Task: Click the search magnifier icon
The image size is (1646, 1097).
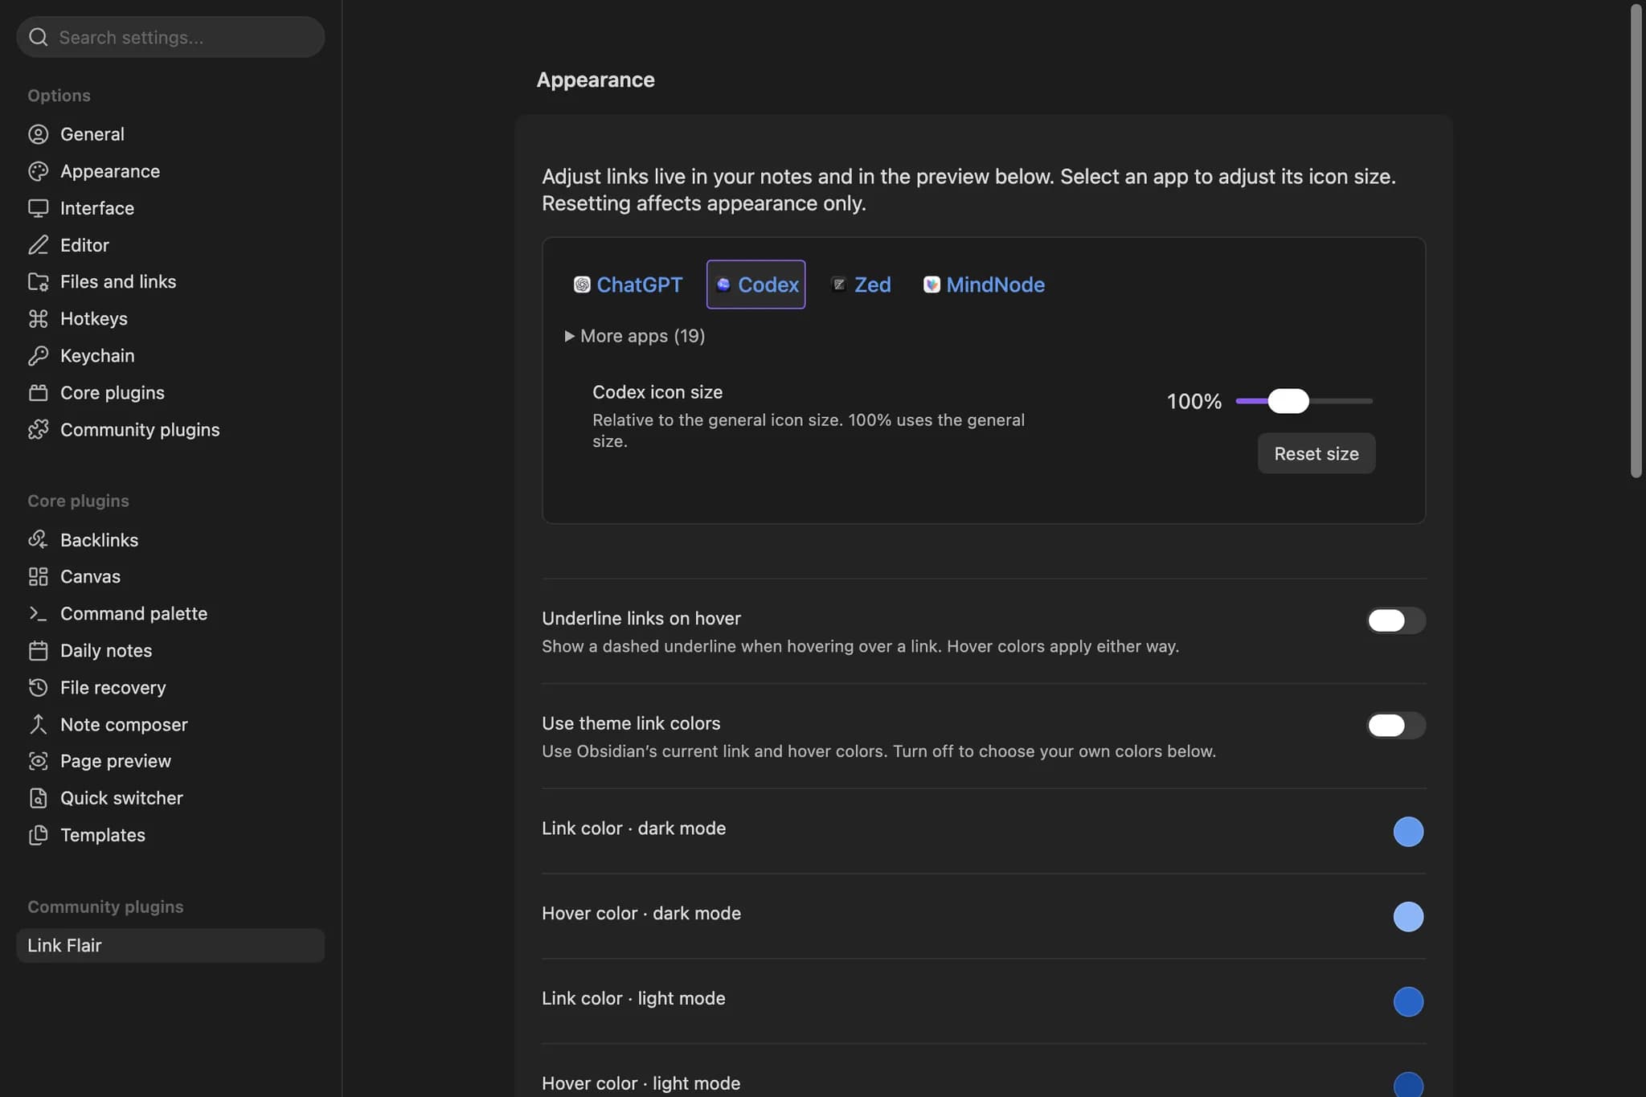Action: [38, 37]
